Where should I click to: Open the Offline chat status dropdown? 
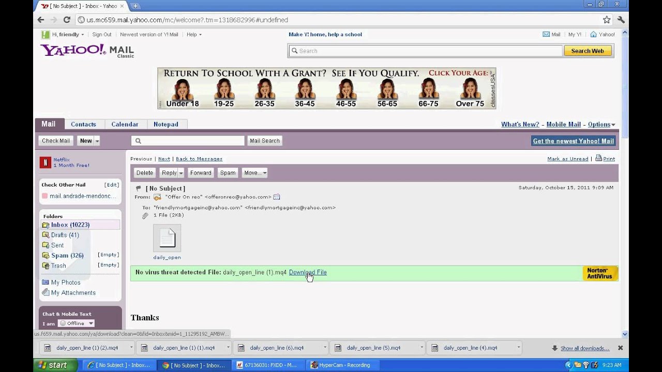(76, 323)
